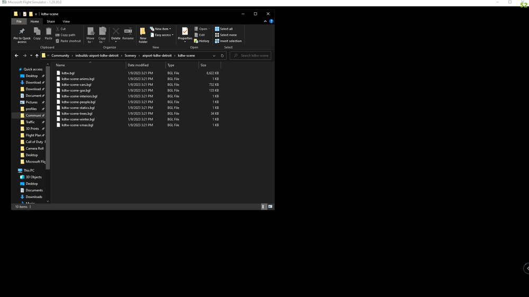This screenshot has height=297, width=529.
Task: Switch to the Share tab
Action: [x=51, y=22]
